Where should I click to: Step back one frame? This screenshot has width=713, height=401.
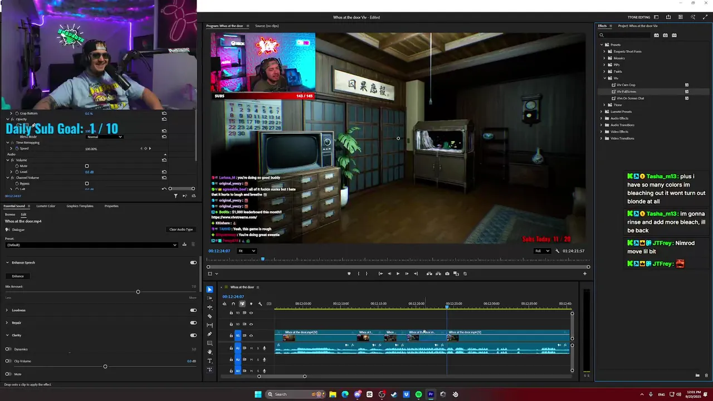(x=389, y=273)
